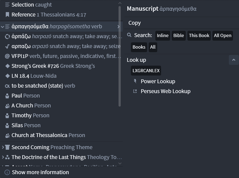Click the sense icon beside 'to be snatched'

(7, 86)
